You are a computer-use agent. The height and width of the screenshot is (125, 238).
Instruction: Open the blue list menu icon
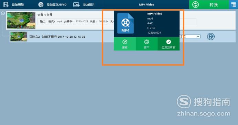click(x=234, y=4)
